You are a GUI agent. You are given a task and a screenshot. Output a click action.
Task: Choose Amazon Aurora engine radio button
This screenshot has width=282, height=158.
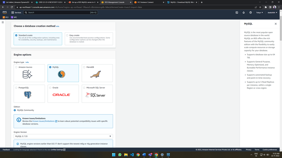16,67
